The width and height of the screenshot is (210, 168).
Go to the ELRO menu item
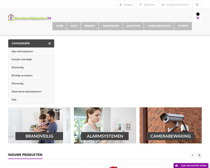point(74,26)
